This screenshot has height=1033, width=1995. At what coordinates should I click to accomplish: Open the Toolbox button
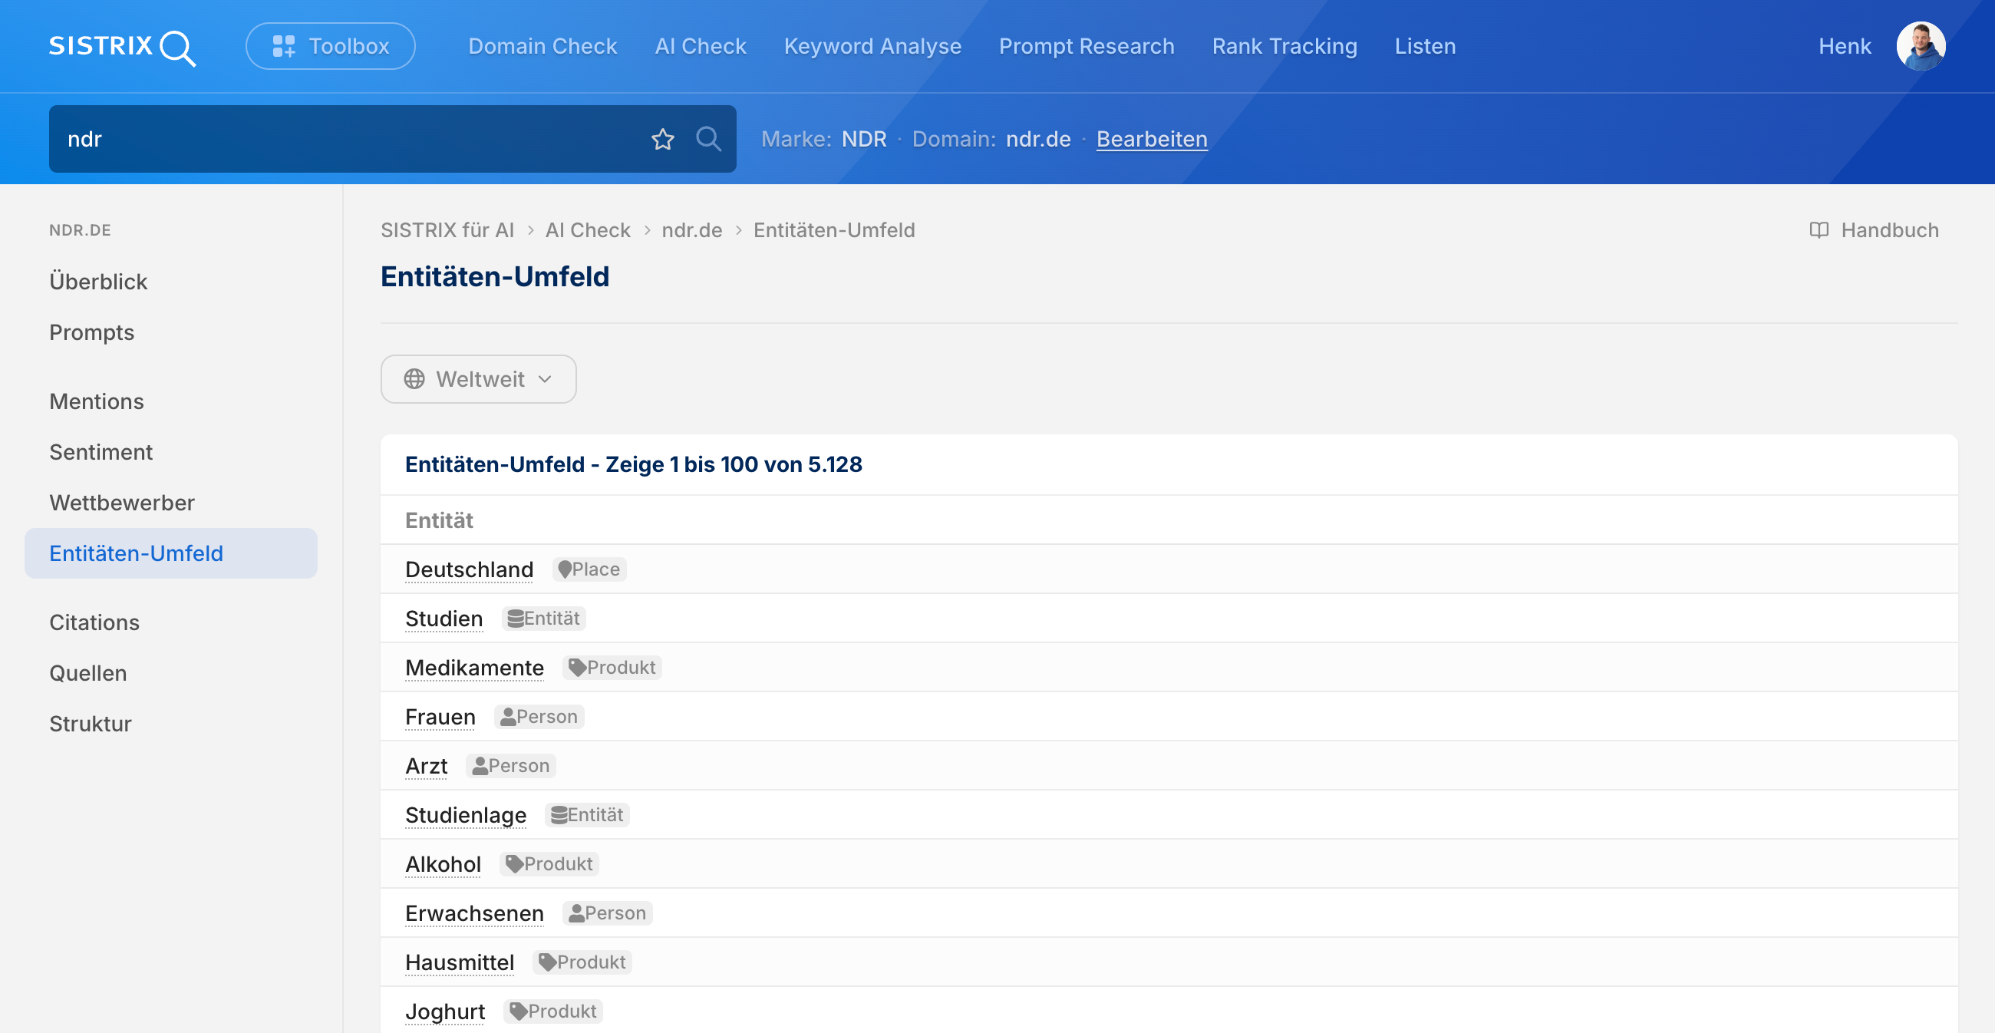(331, 47)
